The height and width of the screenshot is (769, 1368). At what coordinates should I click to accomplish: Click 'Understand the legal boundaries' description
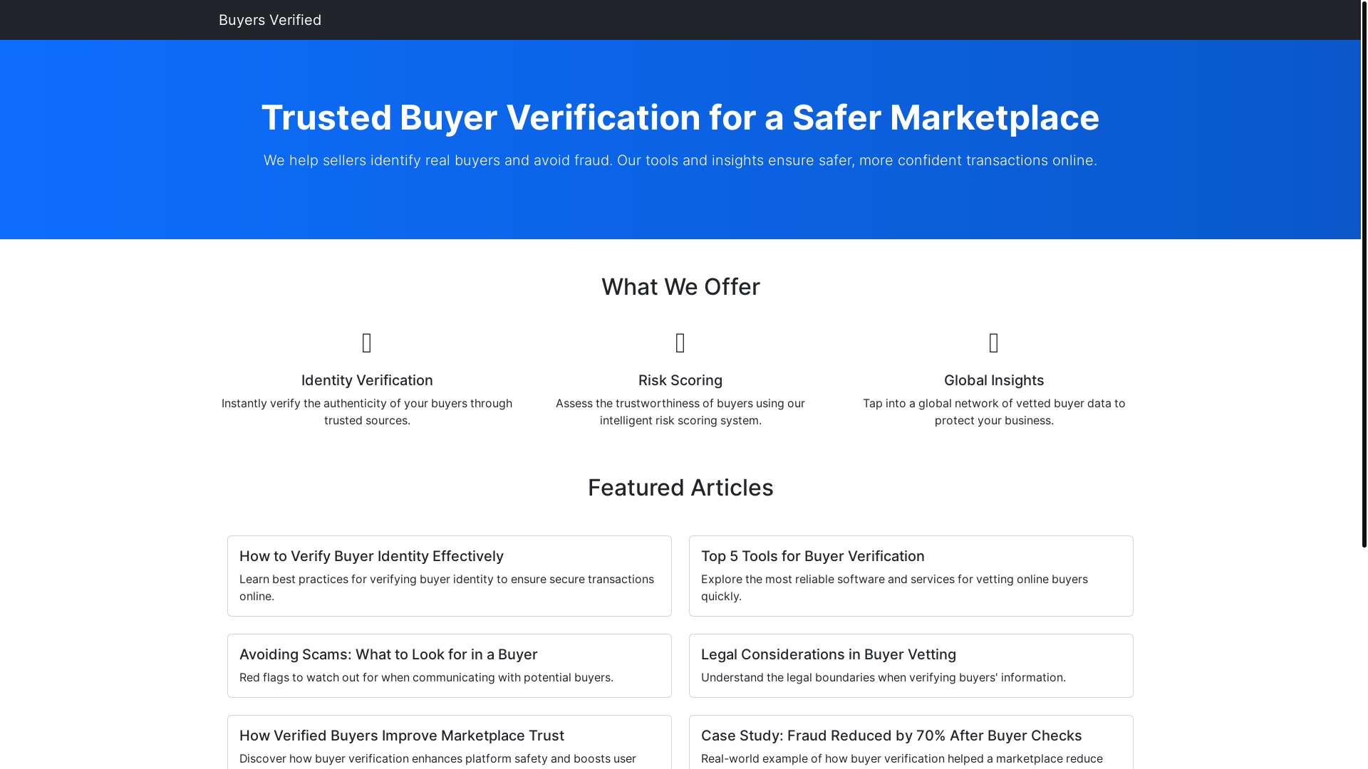tap(883, 677)
